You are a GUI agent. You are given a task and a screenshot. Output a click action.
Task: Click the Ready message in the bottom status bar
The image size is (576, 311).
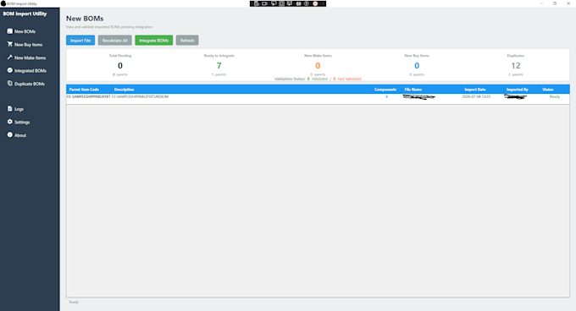click(x=74, y=302)
